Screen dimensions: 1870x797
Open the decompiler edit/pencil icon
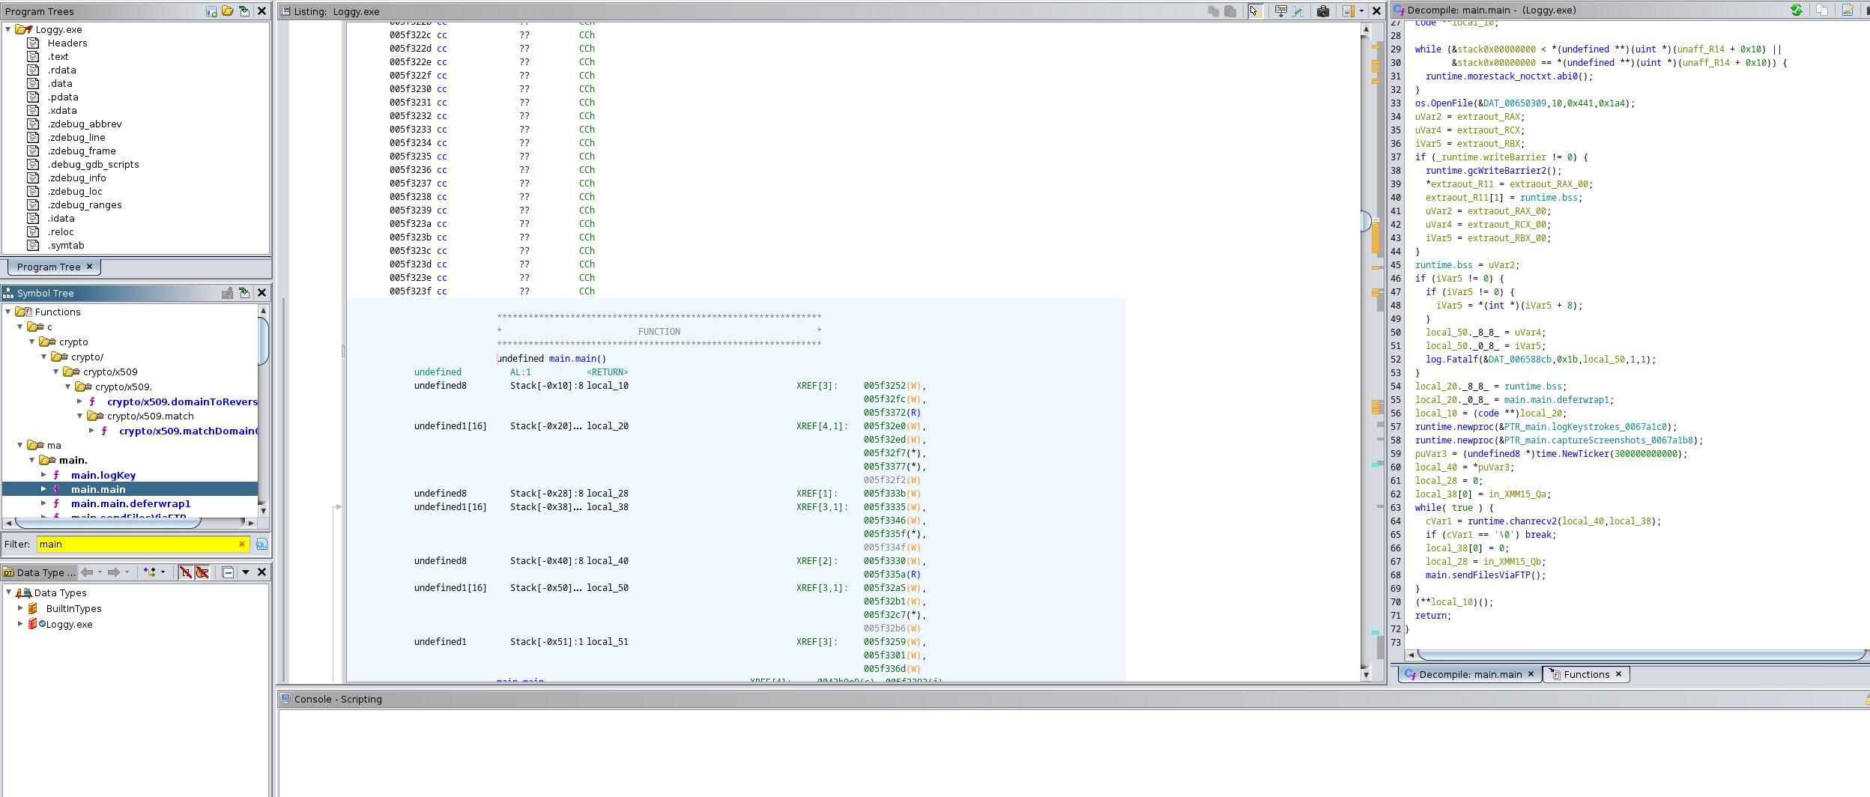(x=1848, y=10)
